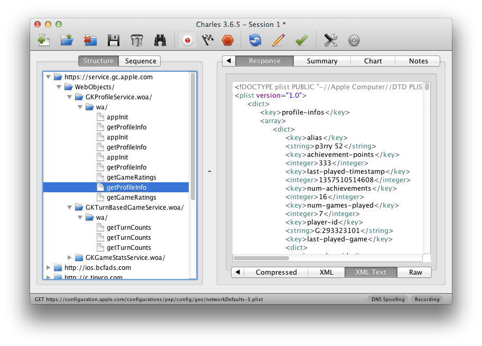The image size is (482, 346).
Task: Expand the GKGameStatsService.woa folder
Action: (69, 257)
